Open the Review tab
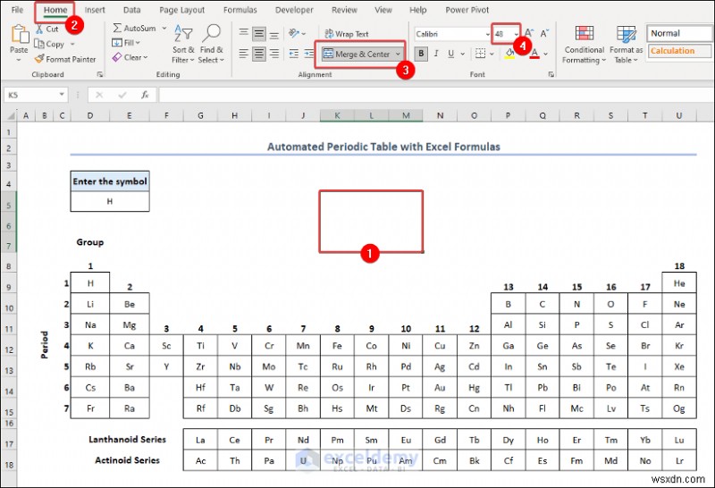 pos(344,10)
